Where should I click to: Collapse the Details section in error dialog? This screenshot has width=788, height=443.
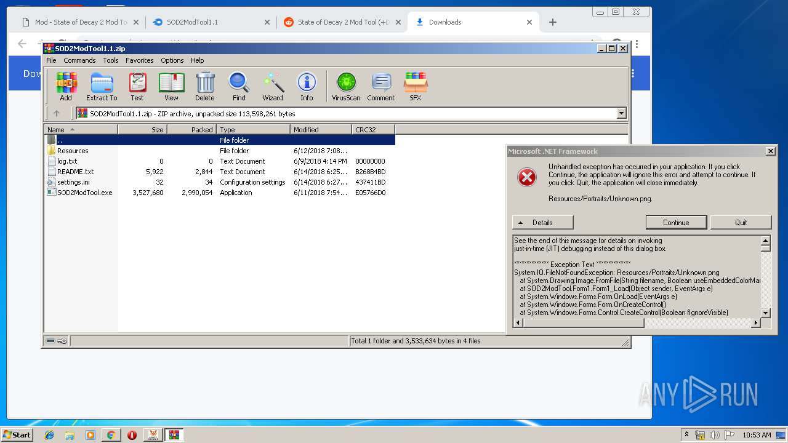click(542, 223)
